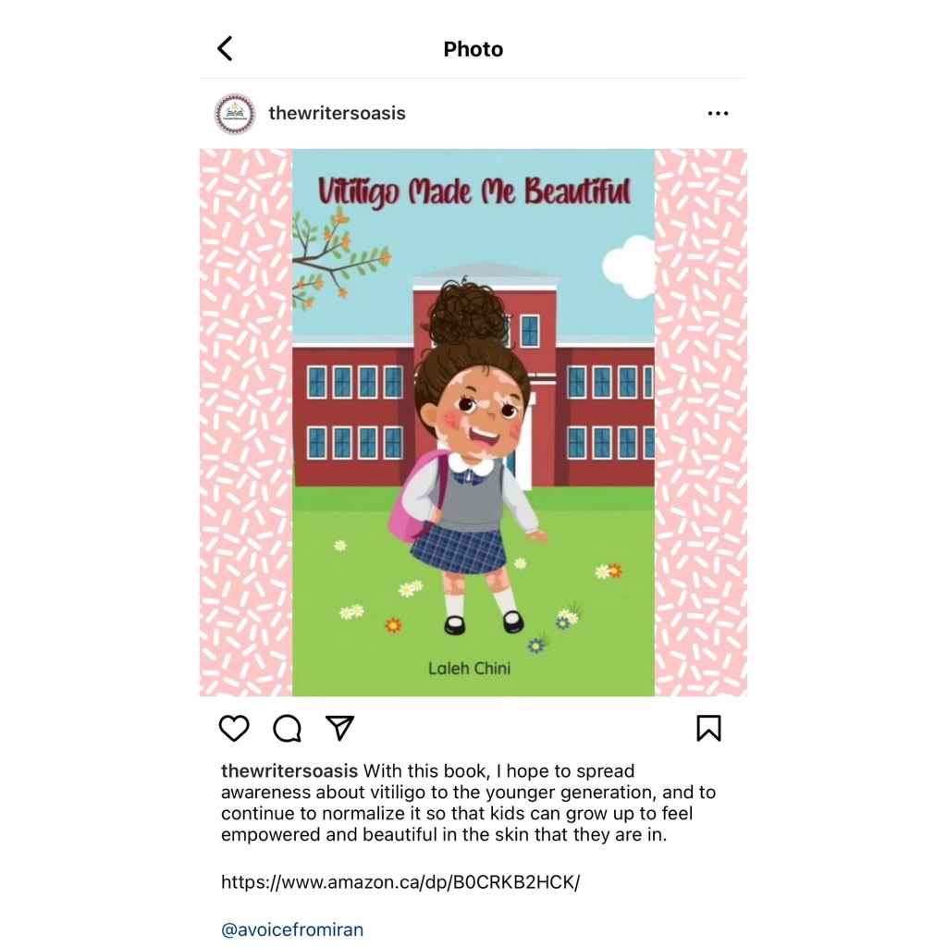The height and width of the screenshot is (947, 947).
Task: Tap the pink sprinkle border right of cover
Action: click(701, 423)
